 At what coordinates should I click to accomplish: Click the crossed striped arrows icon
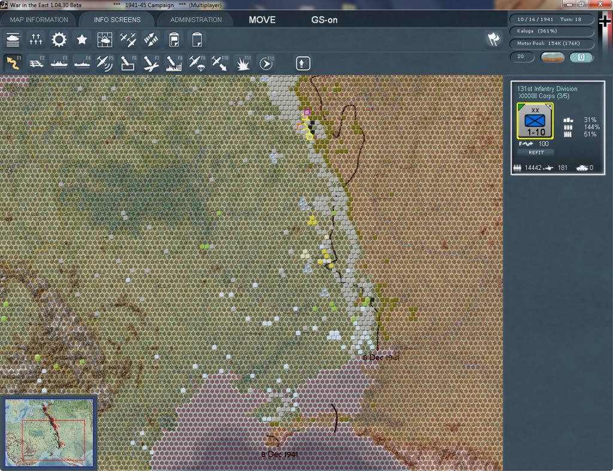pos(151,40)
